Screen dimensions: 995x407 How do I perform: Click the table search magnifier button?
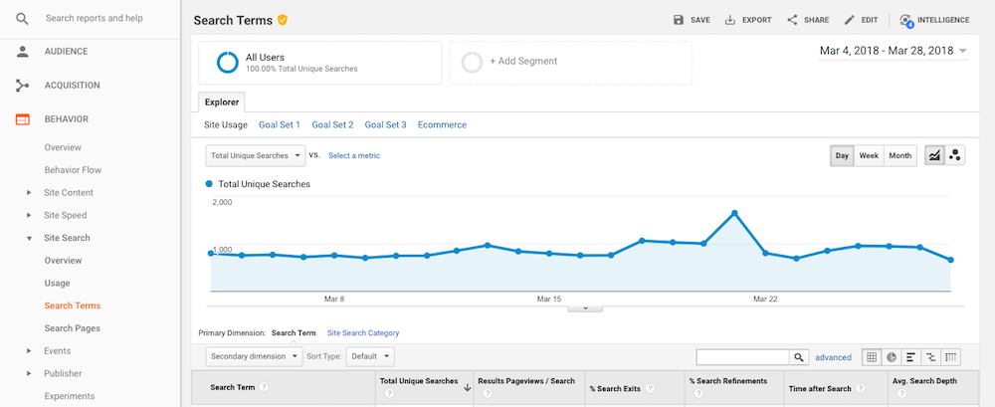pyautogui.click(x=800, y=357)
